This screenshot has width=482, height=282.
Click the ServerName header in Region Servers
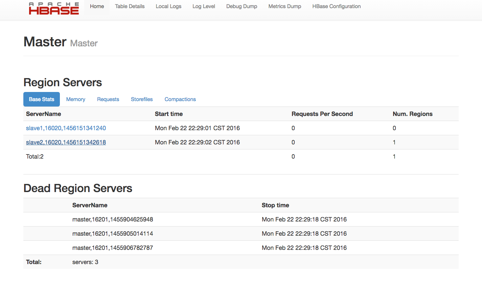43,114
